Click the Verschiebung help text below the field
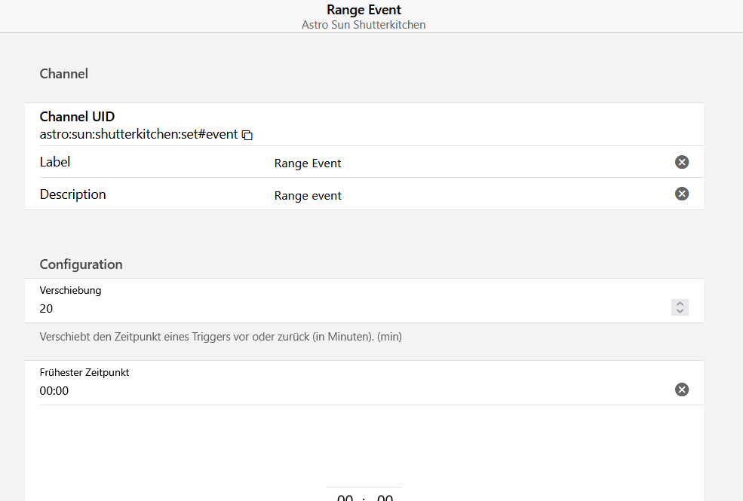This screenshot has height=501, width=743. 221,337
